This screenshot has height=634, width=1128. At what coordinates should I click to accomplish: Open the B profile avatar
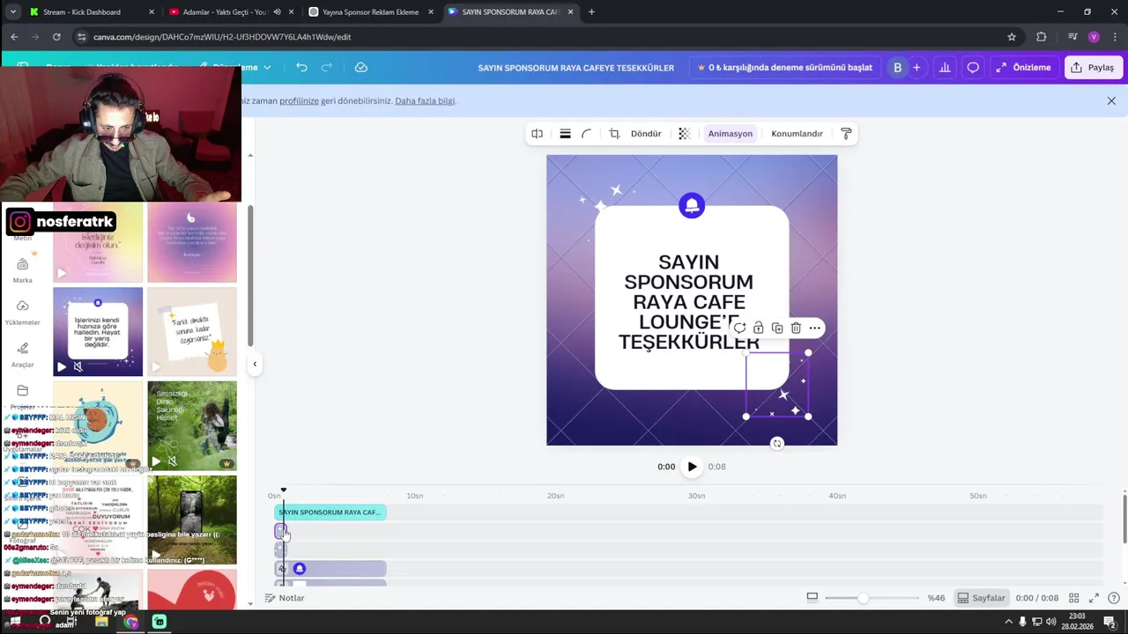pos(898,68)
